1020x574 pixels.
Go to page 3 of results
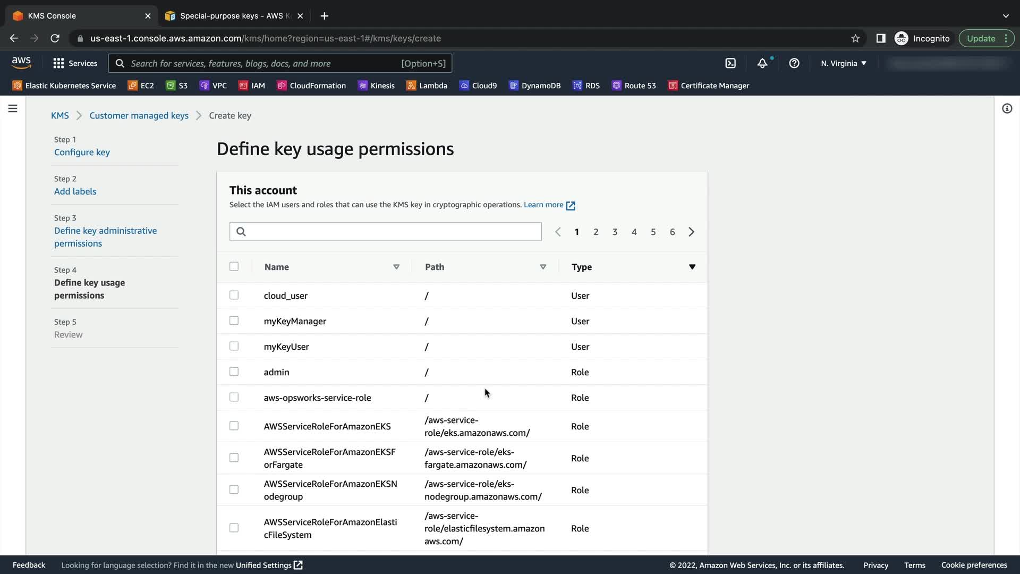pos(615,232)
